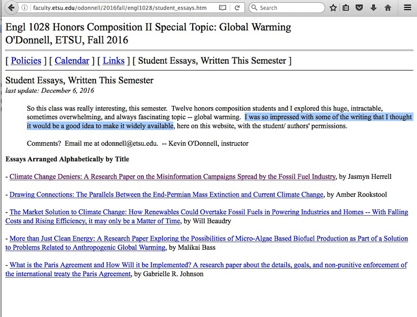Click the address bar URL field
Viewport: 417px width, 317px height.
120,8
